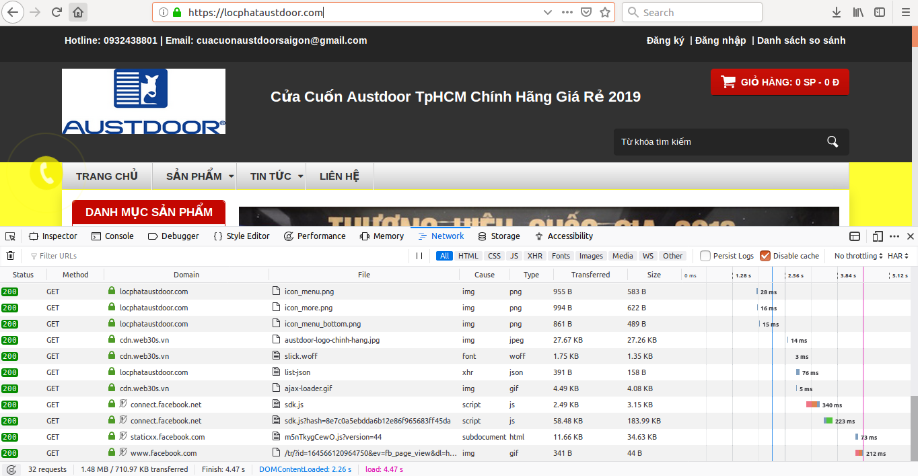This screenshot has width=918, height=476.
Task: Open the library icon
Action: pos(858,12)
